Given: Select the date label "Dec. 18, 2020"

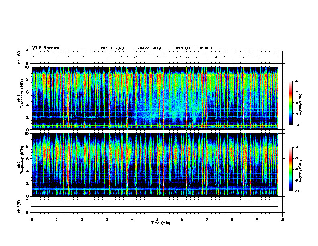Looking at the screenshot, I should tap(112, 48).
